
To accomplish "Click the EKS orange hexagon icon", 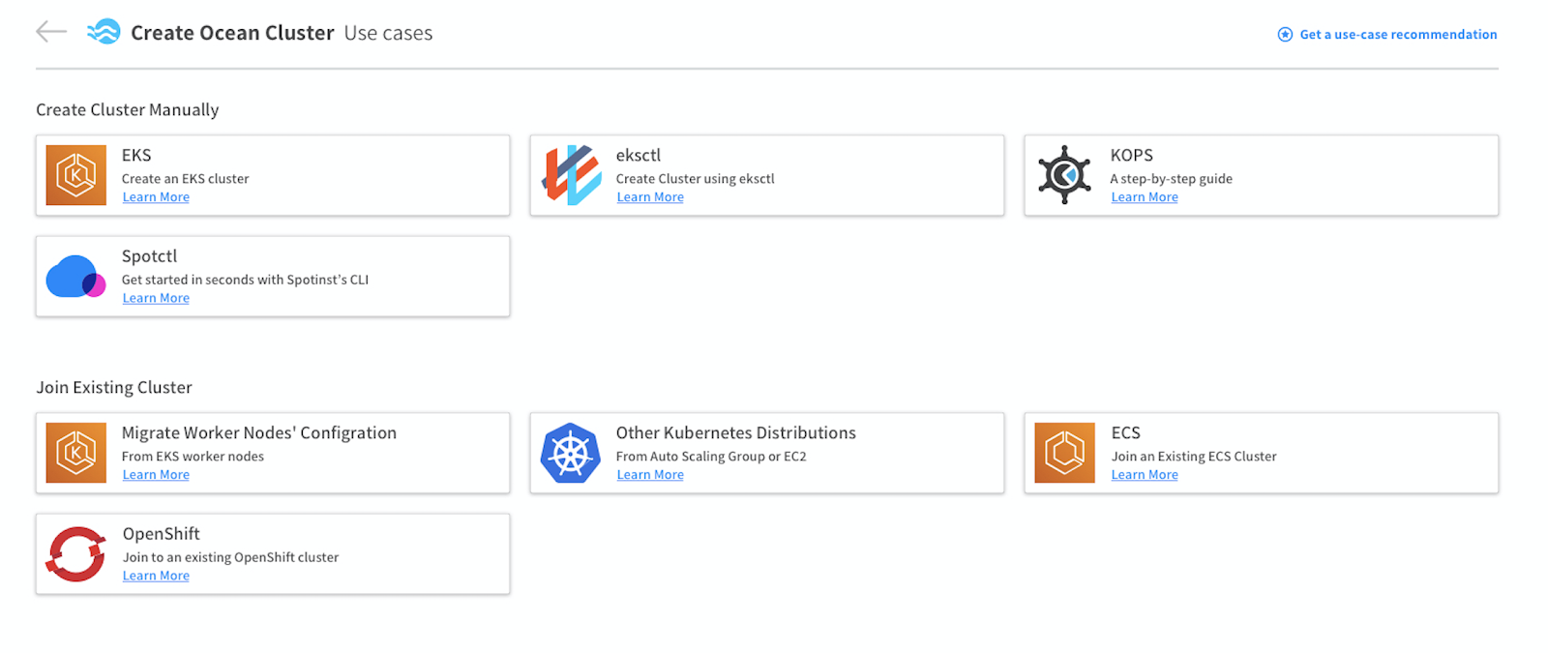I will tap(76, 175).
